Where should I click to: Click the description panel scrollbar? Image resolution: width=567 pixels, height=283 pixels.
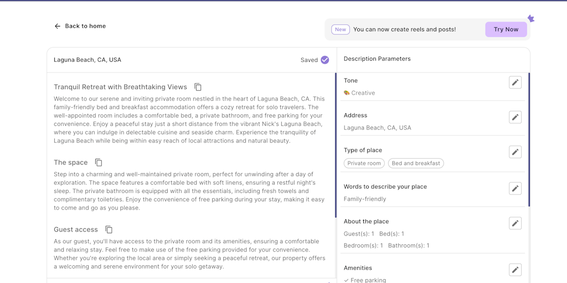pyautogui.click(x=335, y=145)
